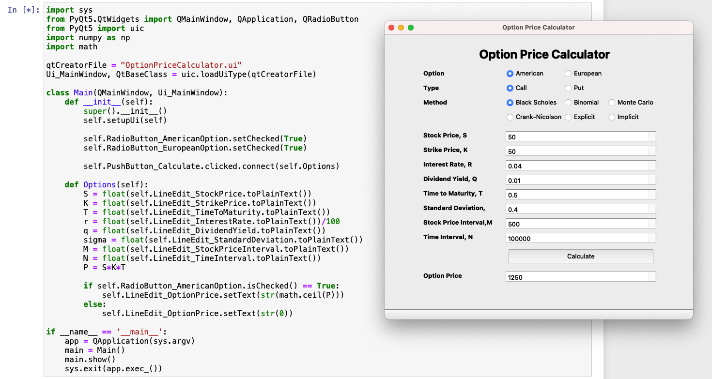
Task: Click the Interest Rate, R field
Action: 576,166
